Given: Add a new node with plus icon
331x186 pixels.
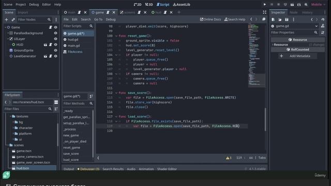Looking at the screenshot, I should [6, 20].
